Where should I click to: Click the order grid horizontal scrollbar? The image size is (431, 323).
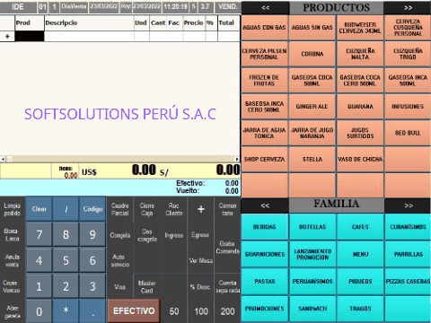click(119, 159)
